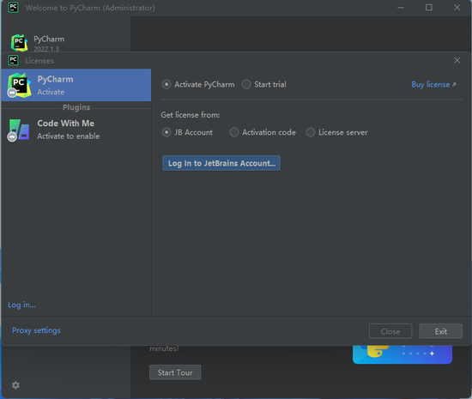The height and width of the screenshot is (399, 472).
Task: Close the Licenses dialog with the X
Action: click(457, 60)
